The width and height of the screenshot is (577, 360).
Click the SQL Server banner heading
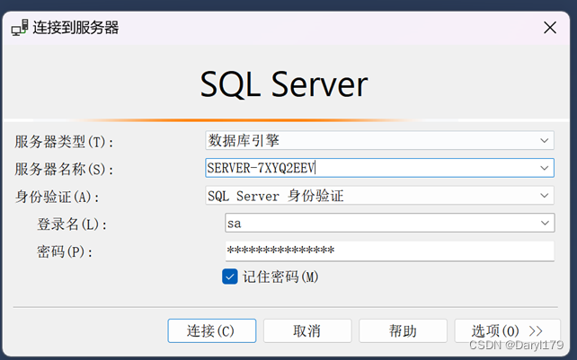coord(284,84)
